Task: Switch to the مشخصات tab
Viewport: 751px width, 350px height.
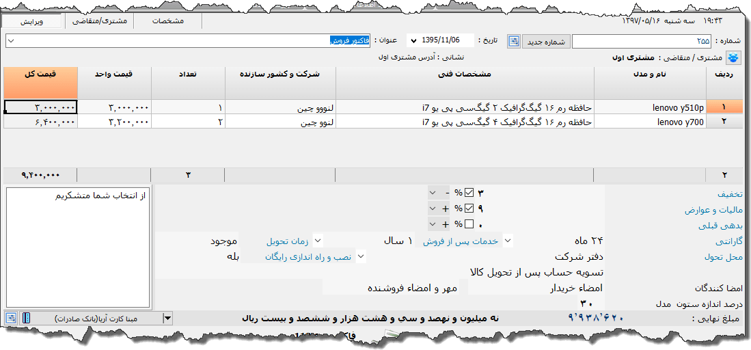Action: coord(167,21)
